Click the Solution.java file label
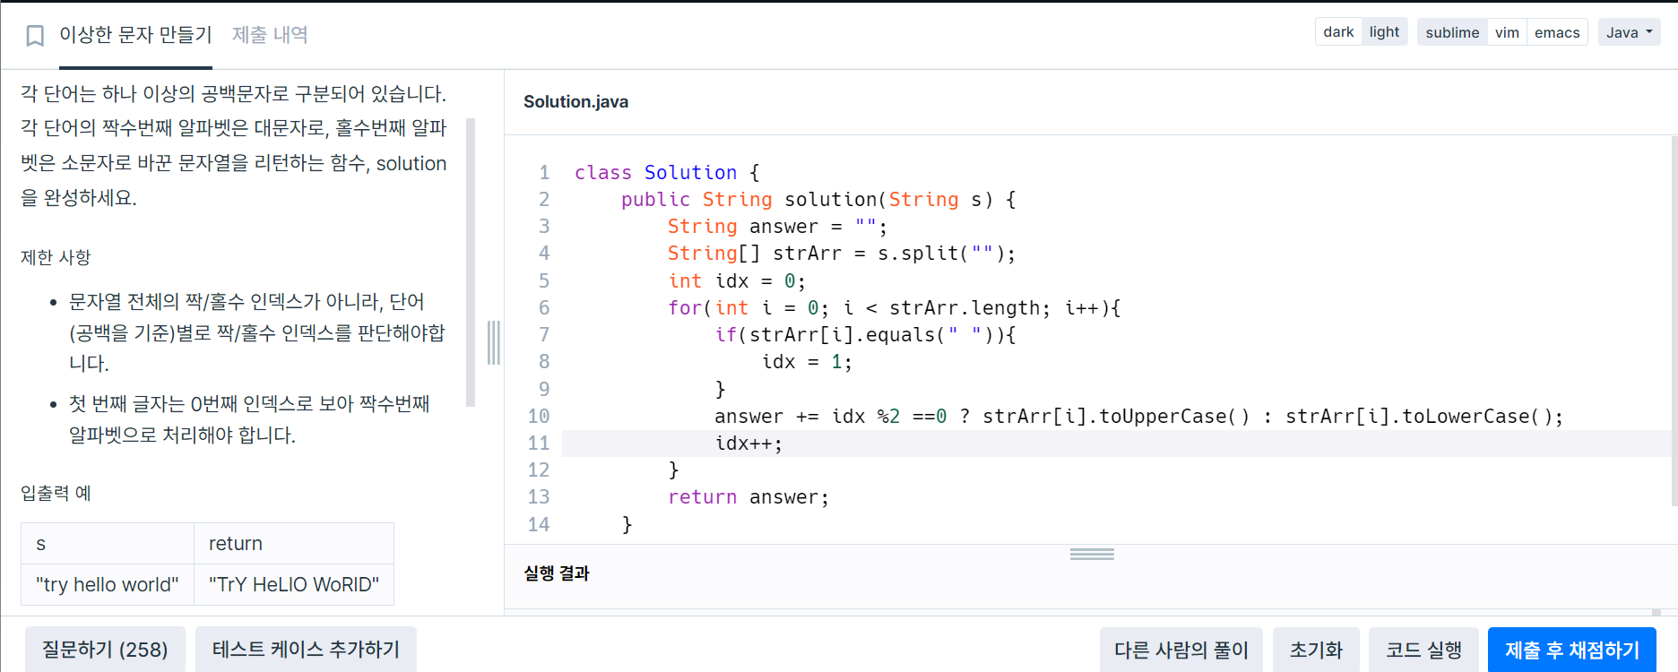Screen dimensions: 1678x672 click(x=575, y=102)
